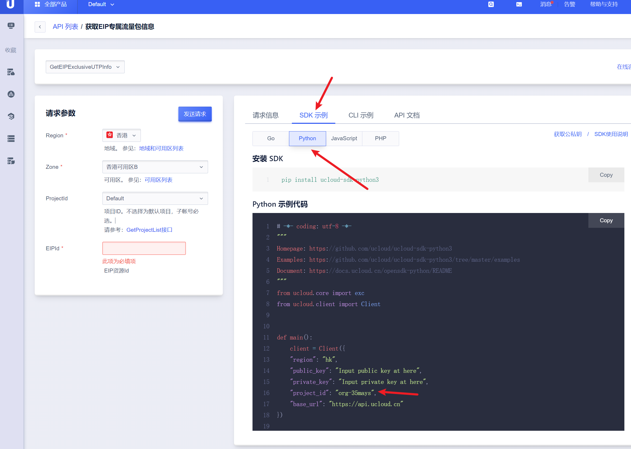Open the 地域和可用区列表 link
Screen dimensions: 631x449
[x=161, y=148]
